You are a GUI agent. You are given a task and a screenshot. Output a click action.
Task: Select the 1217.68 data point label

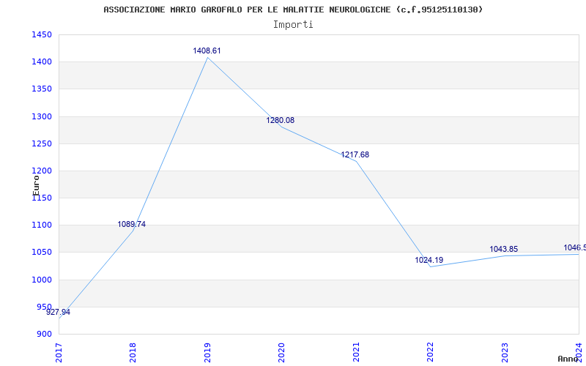(x=355, y=154)
